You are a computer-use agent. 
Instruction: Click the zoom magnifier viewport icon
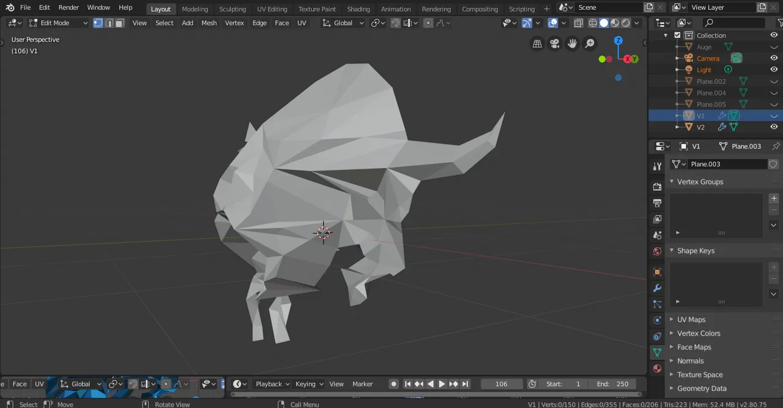click(590, 43)
